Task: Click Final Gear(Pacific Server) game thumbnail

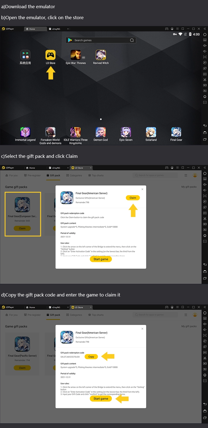Action: coord(22,344)
